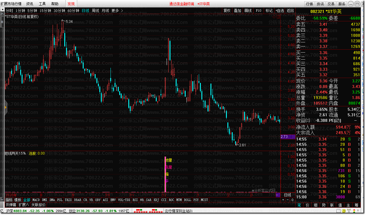Click the 创业 index value 3138.26
This screenshot has height=215, width=366.
click(x=83, y=211)
